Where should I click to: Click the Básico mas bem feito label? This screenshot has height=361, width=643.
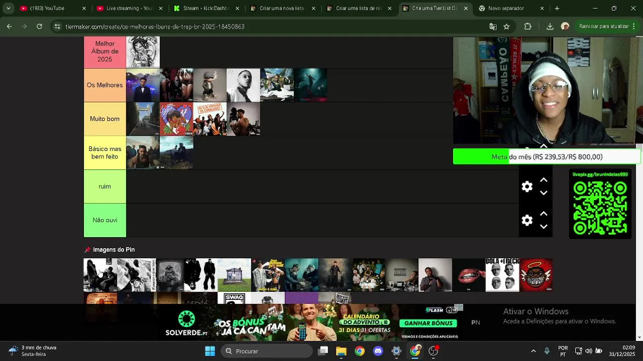click(104, 152)
